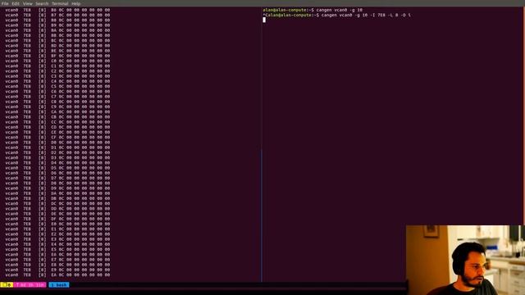Open the Terminal menu
The width and height of the screenshot is (525, 295).
pyautogui.click(x=60, y=3)
